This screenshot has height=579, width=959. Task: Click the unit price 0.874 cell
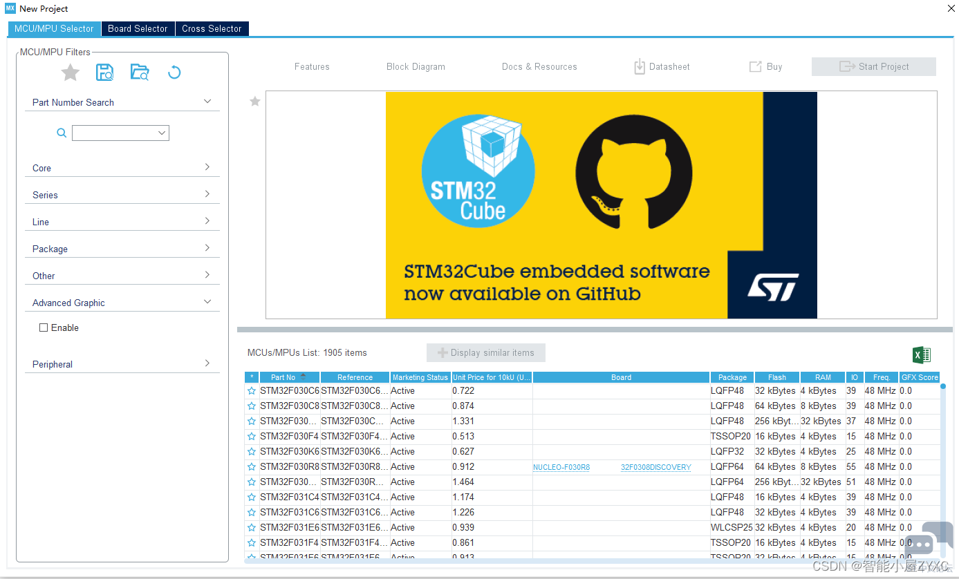(x=492, y=406)
